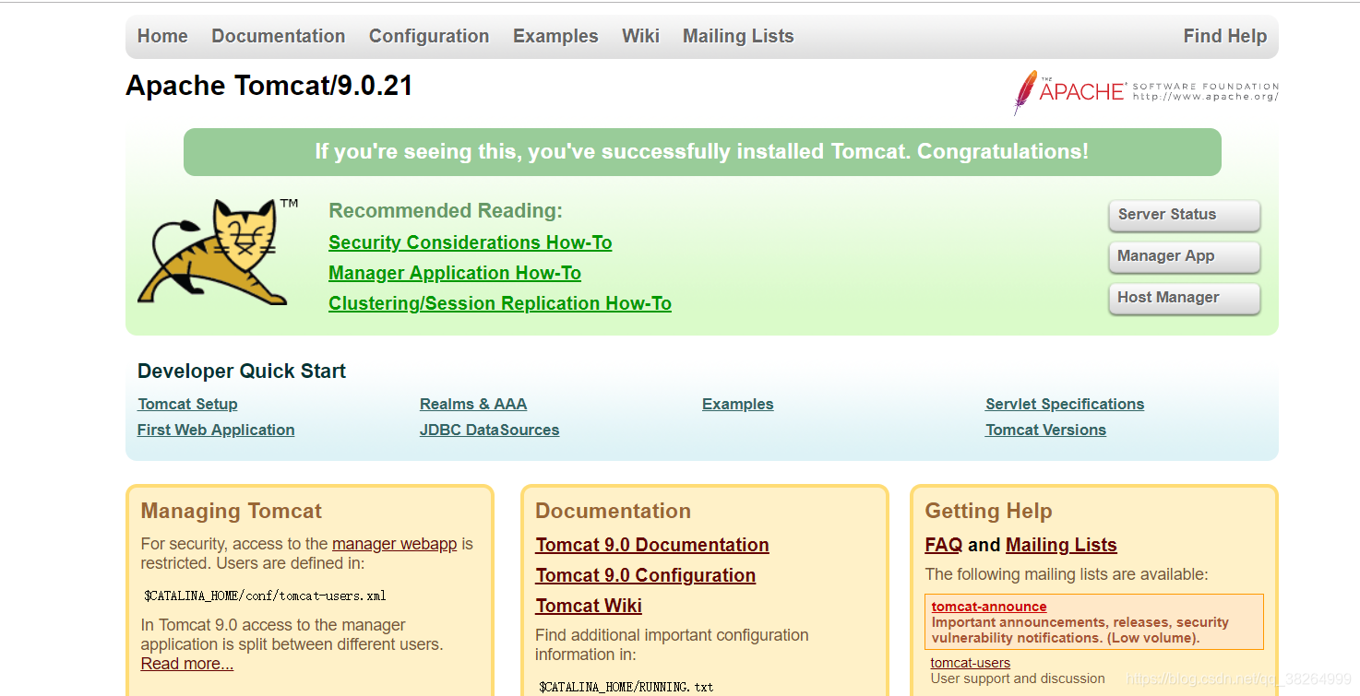Click the Server Status button
Screen dimensions: 1360x696
pyautogui.click(x=1185, y=215)
